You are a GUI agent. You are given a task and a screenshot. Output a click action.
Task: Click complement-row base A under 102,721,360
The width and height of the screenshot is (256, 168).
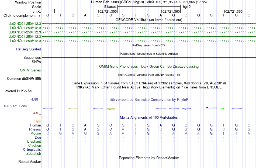click(161, 15)
